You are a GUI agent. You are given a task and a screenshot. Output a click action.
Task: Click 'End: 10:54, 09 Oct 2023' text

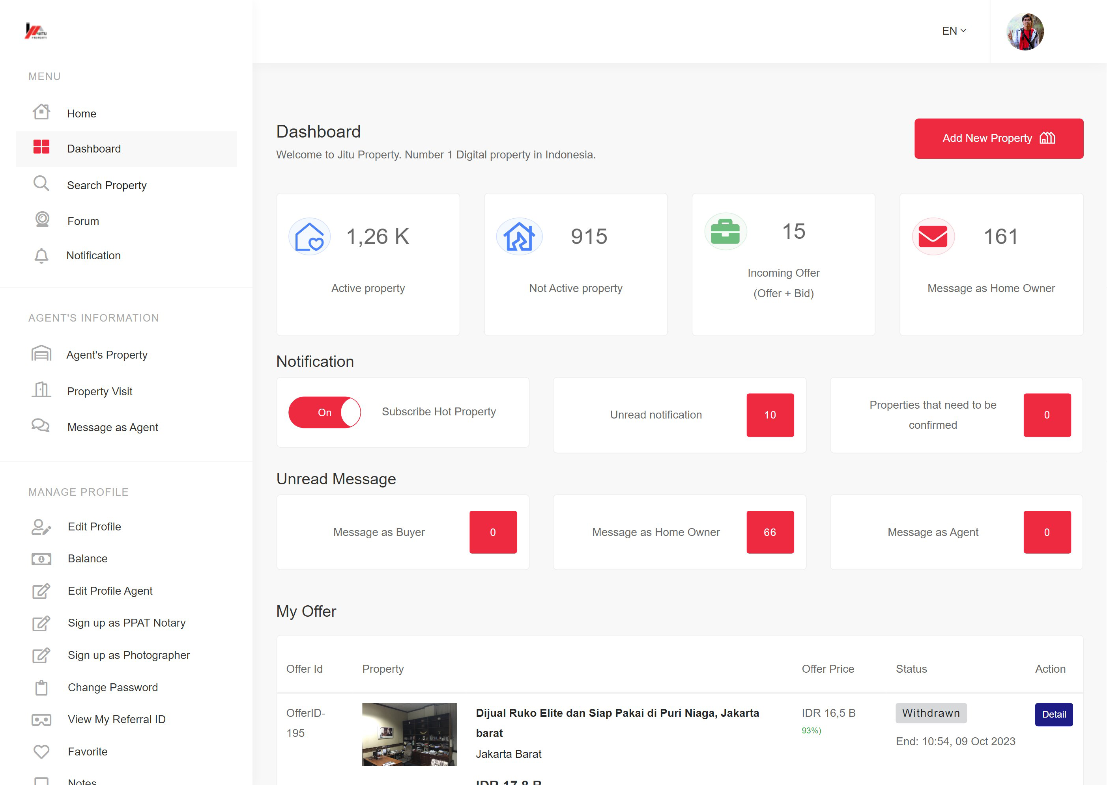(x=956, y=742)
